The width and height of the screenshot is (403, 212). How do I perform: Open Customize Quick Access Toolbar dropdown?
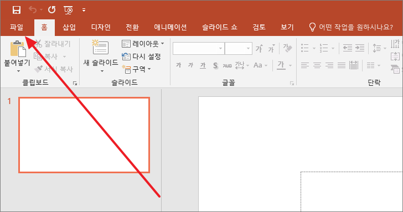point(84,10)
